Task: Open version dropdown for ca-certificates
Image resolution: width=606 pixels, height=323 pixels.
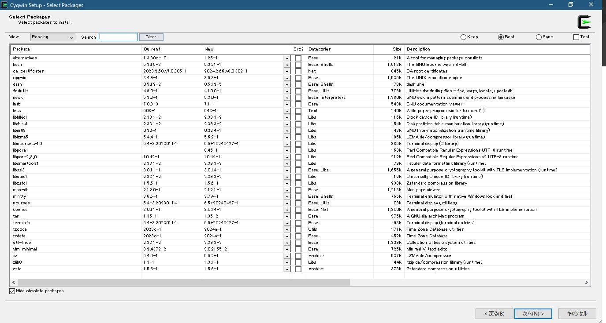Action: (287, 71)
